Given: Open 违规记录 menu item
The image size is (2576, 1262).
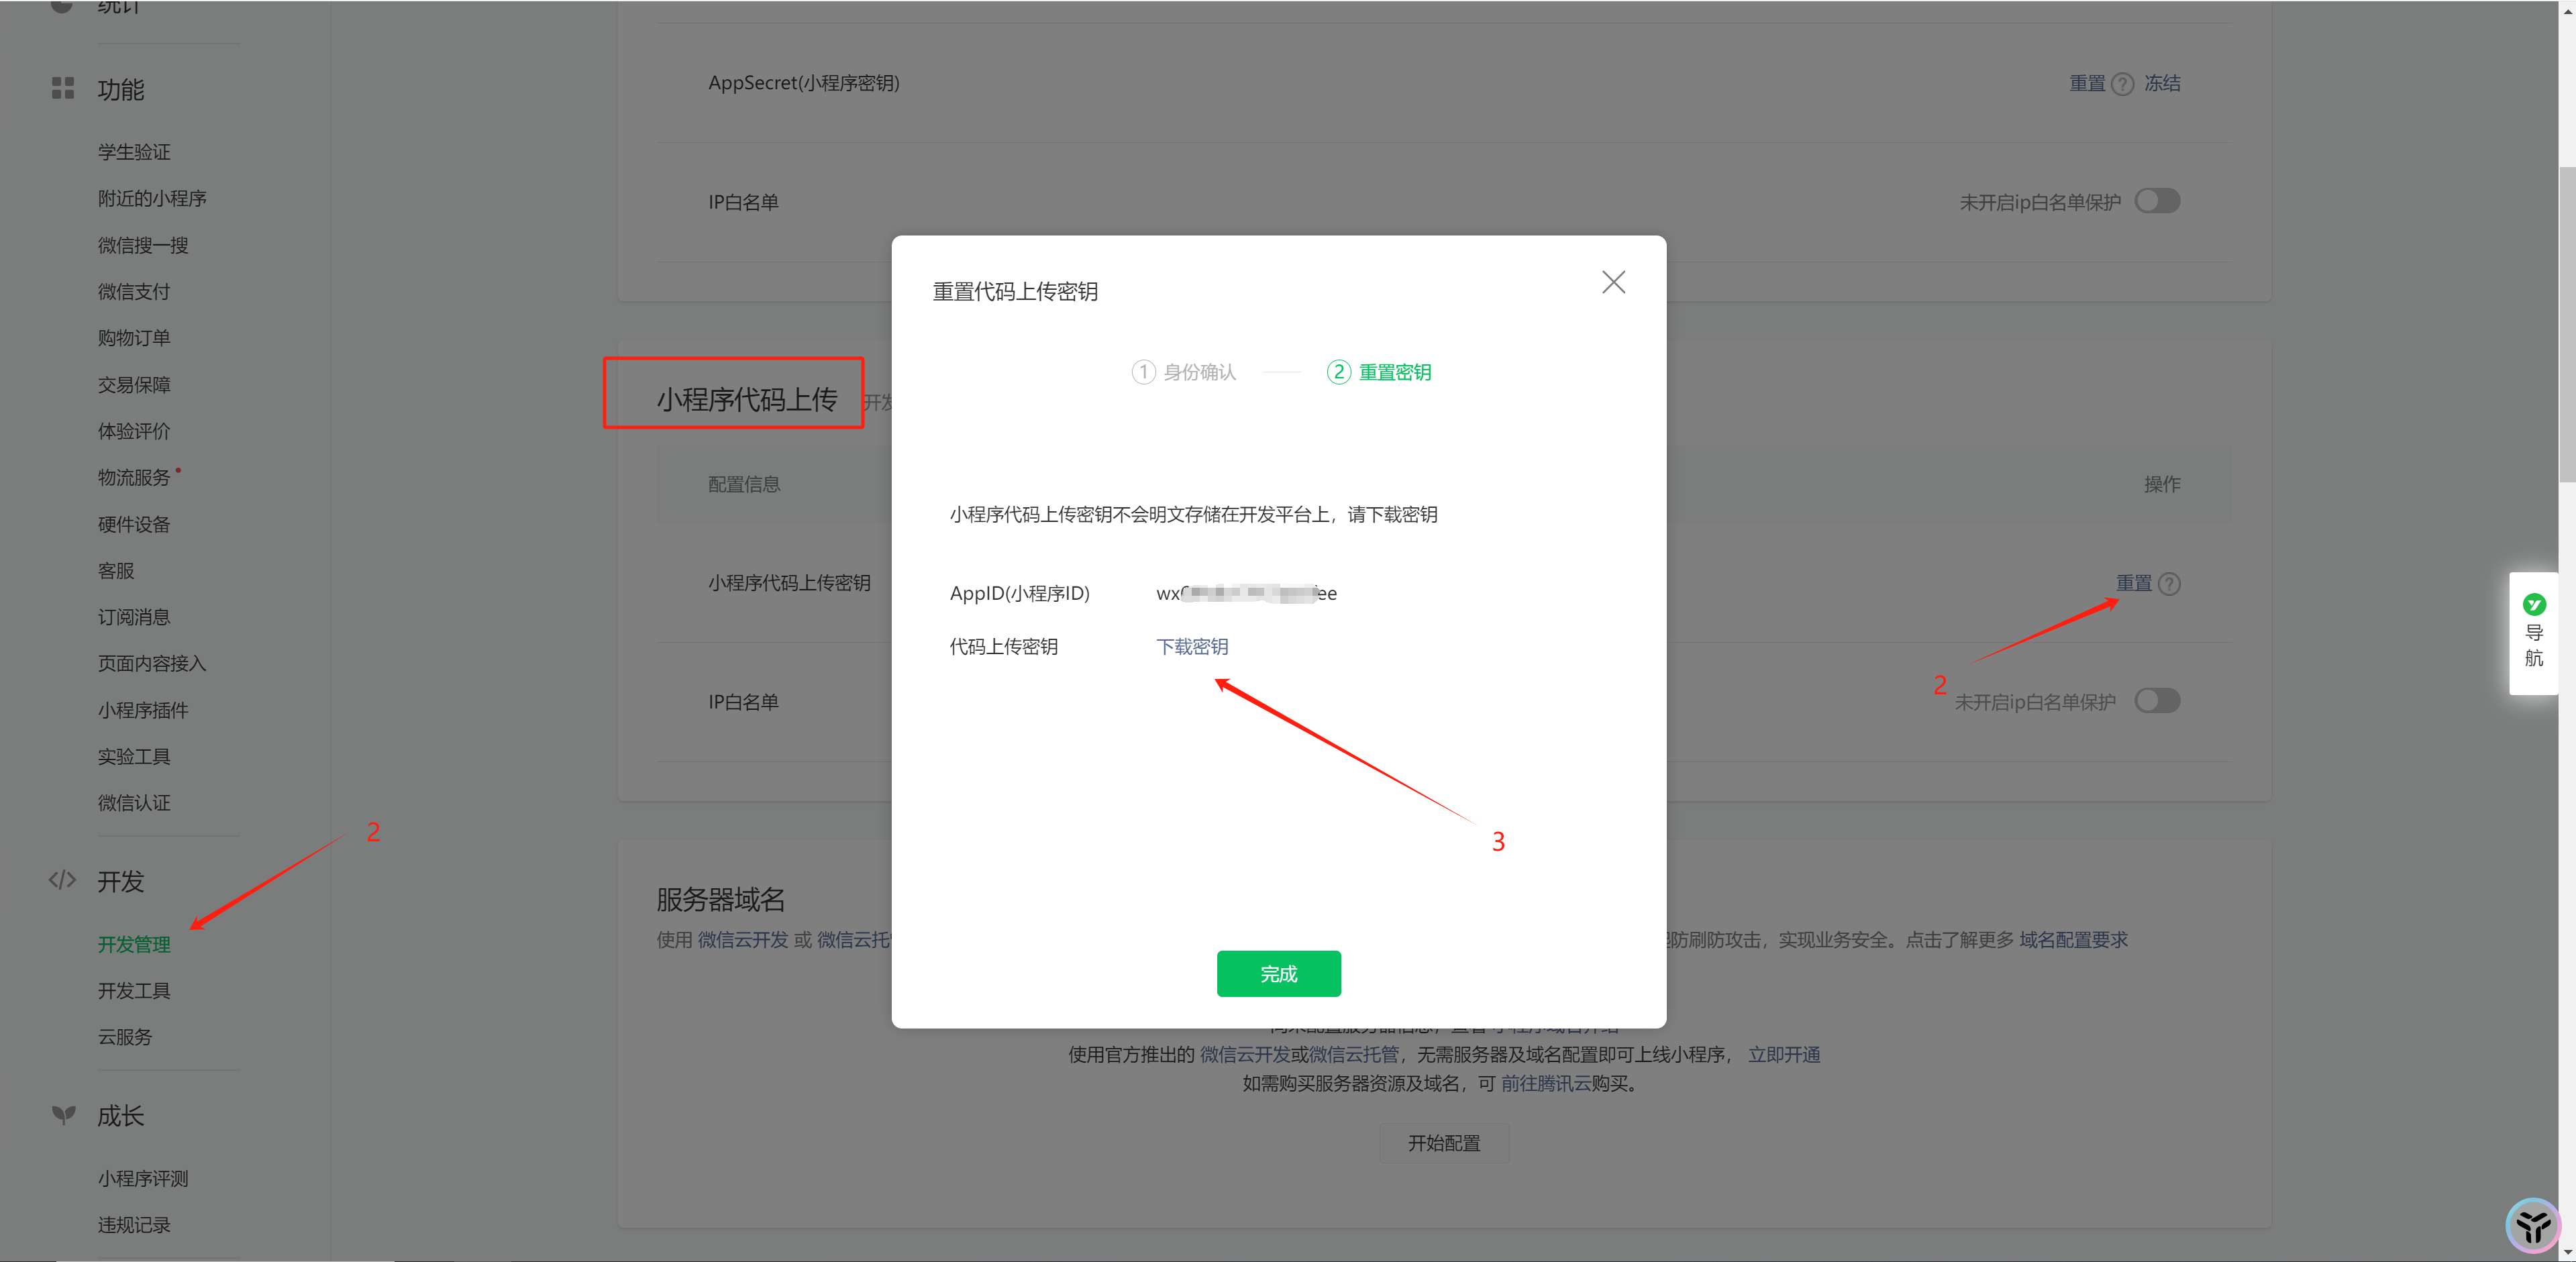Looking at the screenshot, I should click(x=134, y=1225).
